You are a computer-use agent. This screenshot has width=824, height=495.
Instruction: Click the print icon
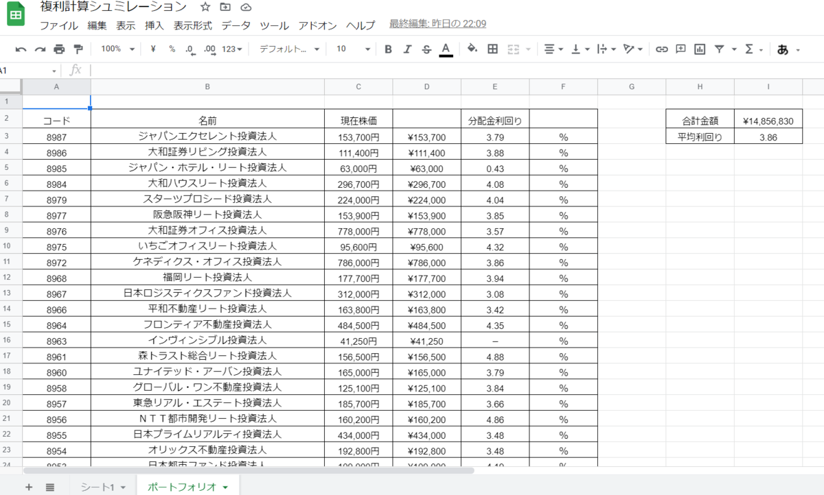(x=58, y=49)
